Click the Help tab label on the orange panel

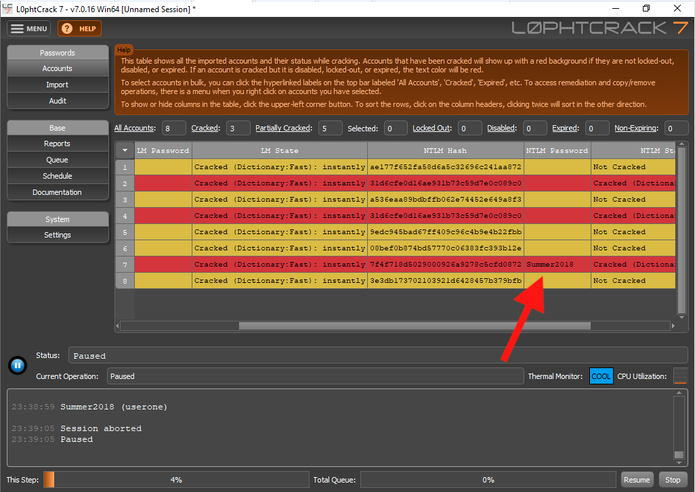pyautogui.click(x=124, y=49)
